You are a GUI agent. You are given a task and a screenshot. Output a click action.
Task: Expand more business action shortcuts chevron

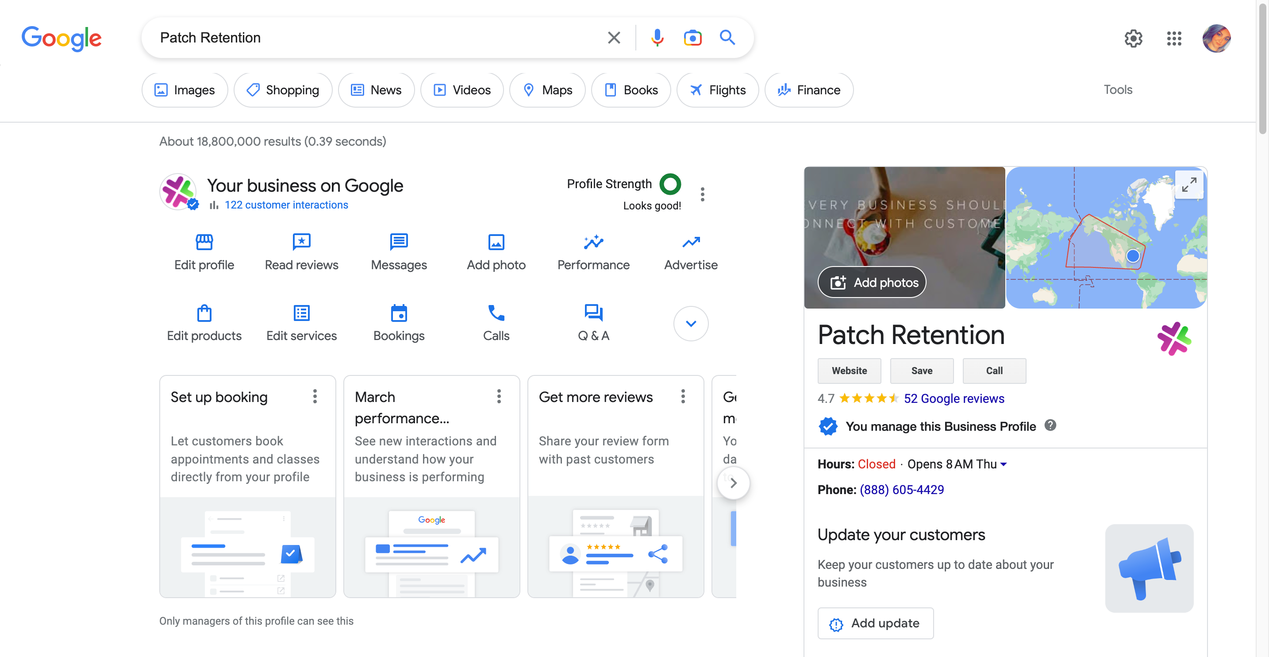tap(691, 323)
